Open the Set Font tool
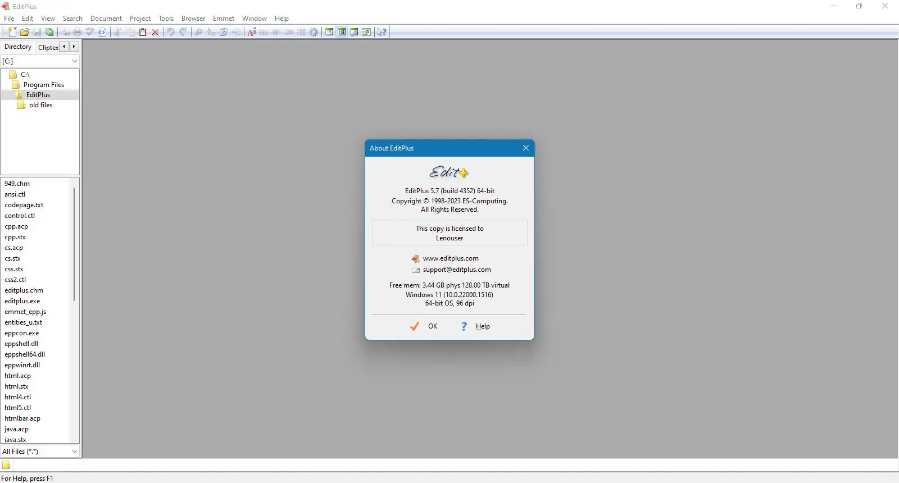This screenshot has height=483, width=899. pyautogui.click(x=252, y=32)
